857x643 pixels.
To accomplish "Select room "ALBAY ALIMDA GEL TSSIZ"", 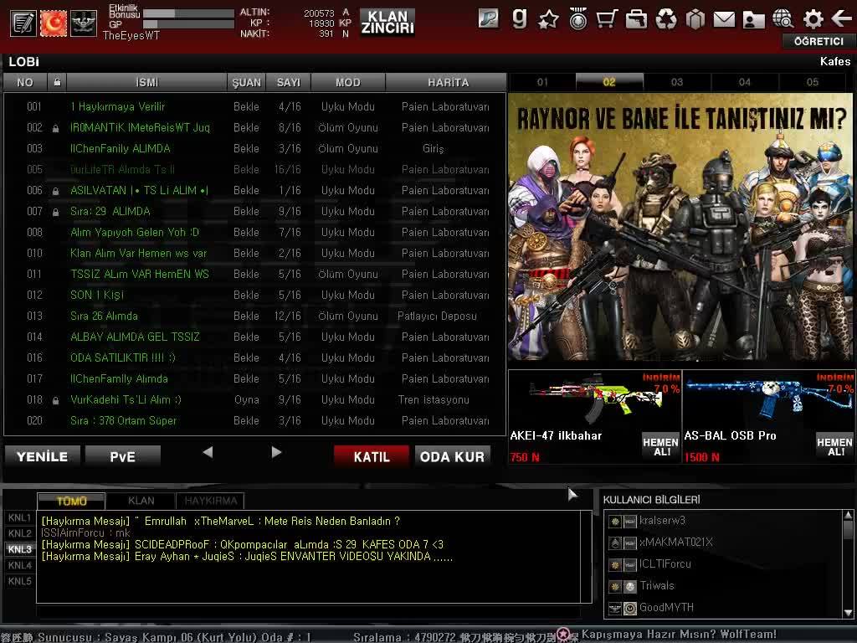I will (254, 337).
